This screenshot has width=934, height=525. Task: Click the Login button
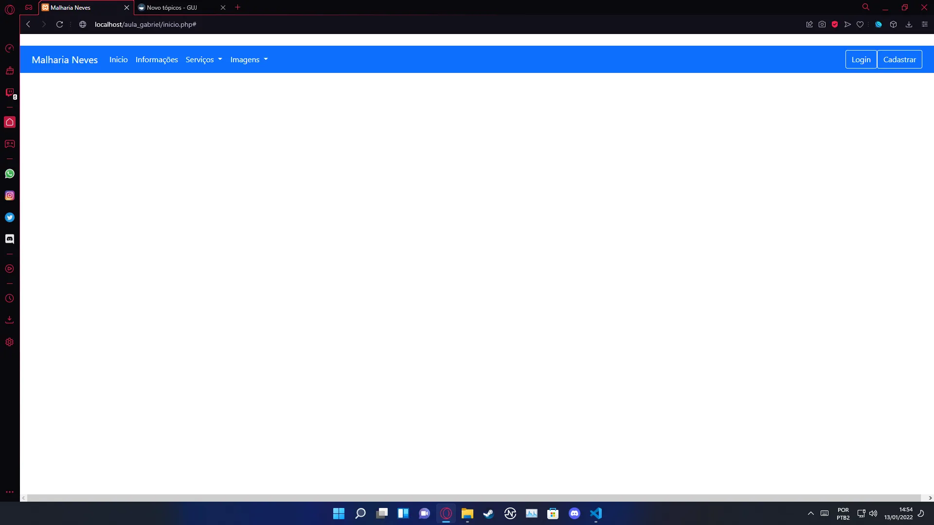(861, 59)
